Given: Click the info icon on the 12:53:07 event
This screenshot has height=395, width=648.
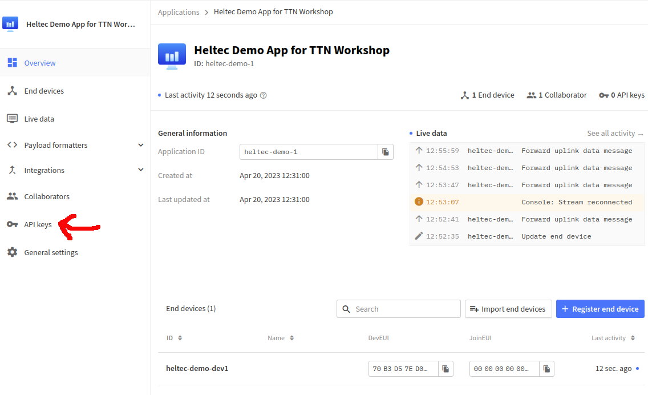Looking at the screenshot, I should tap(419, 201).
